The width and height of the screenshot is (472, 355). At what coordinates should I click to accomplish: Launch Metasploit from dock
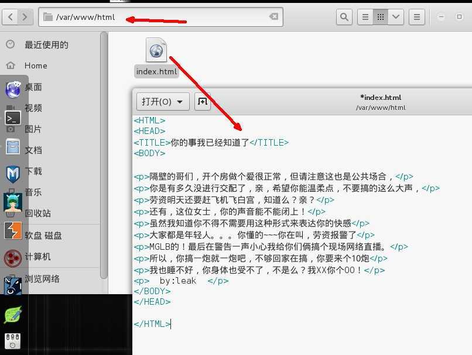(13, 174)
